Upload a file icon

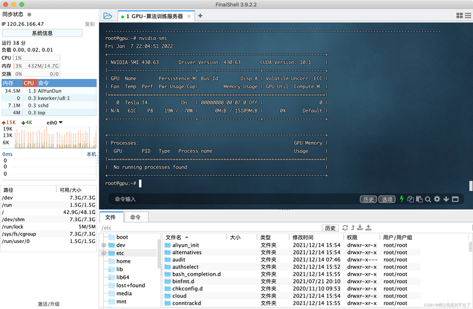(369, 227)
